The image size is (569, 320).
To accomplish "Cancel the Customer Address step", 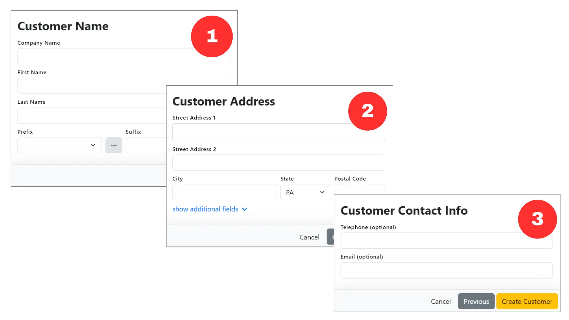I will click(309, 237).
